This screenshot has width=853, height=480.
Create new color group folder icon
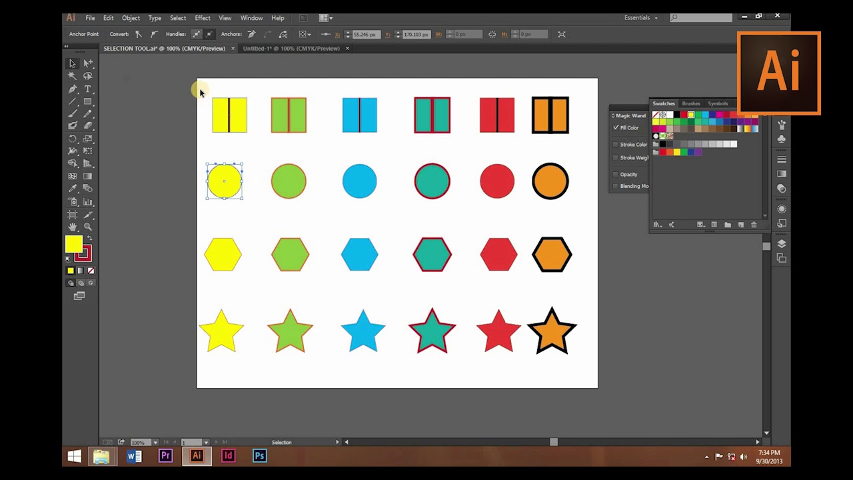(x=728, y=225)
